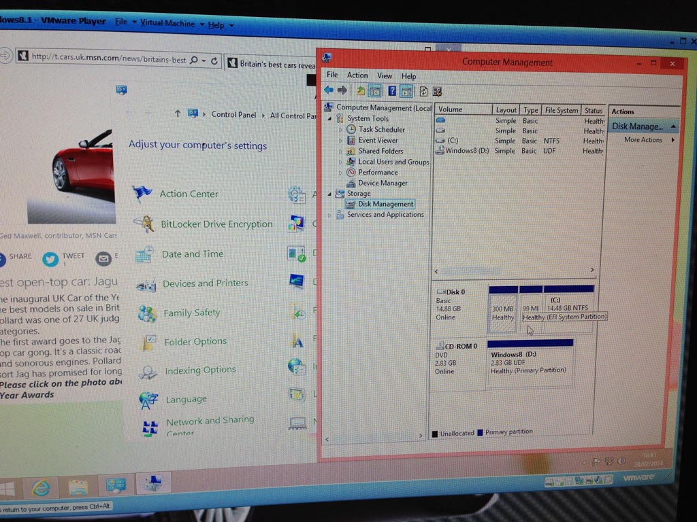Viewport: 697px width, 522px height.
Task: Collapse the Storage tree node
Action: 329,194
